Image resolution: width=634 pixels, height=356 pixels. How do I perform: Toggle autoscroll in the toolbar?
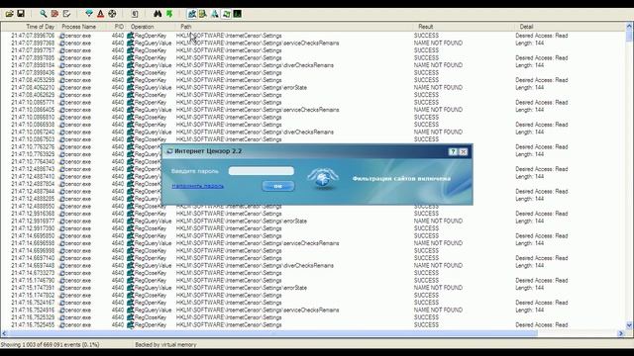pos(54,14)
